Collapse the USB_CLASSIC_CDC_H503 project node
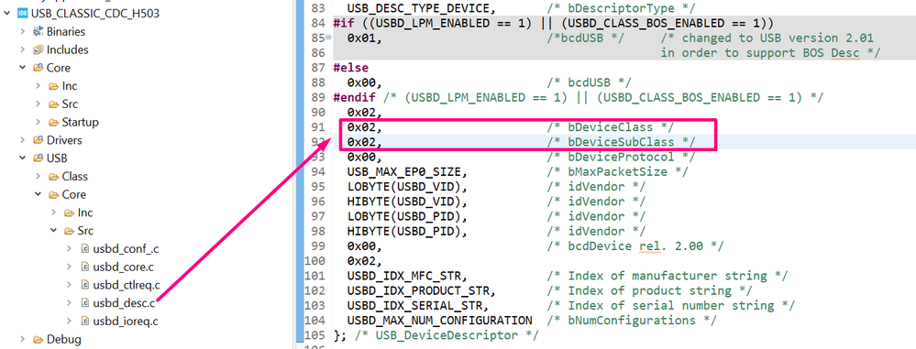Screen dimensions: 916x349 tap(7, 14)
